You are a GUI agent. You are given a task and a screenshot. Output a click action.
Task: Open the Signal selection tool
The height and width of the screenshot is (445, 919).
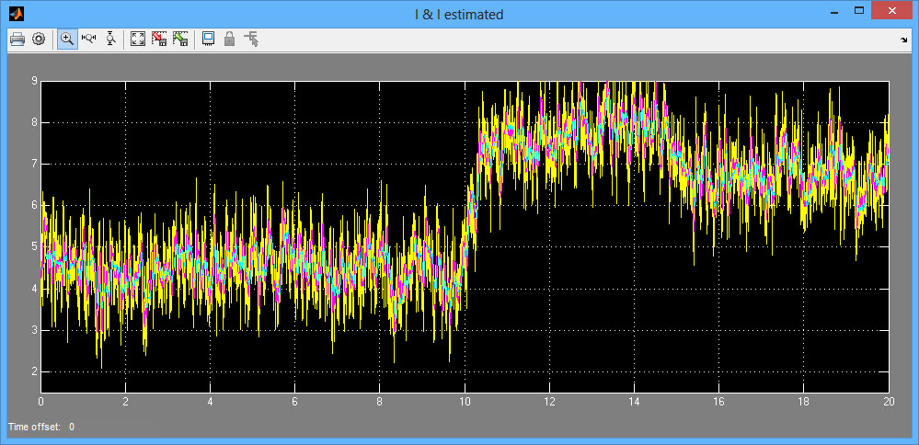tap(252, 39)
